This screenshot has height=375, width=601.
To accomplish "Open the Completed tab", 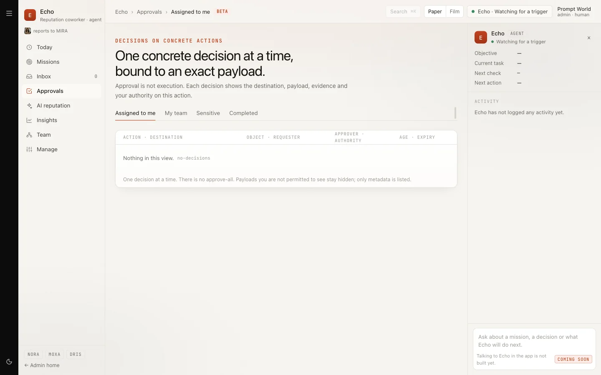I will pos(243,113).
